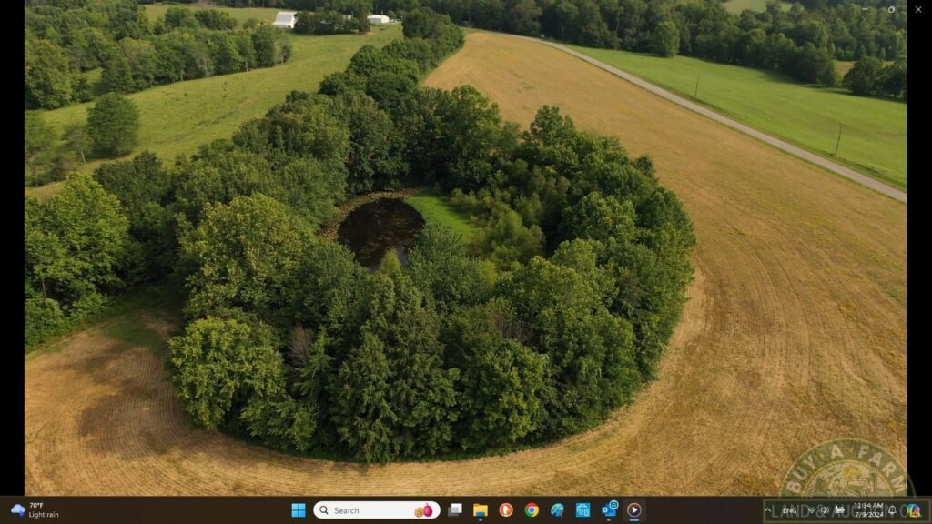Open the weather widget showing 70°F

(x=35, y=510)
